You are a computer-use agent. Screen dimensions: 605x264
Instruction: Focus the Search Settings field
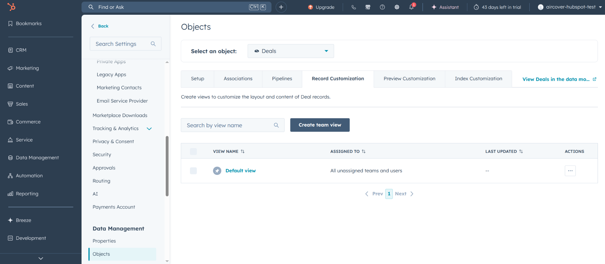click(x=126, y=44)
